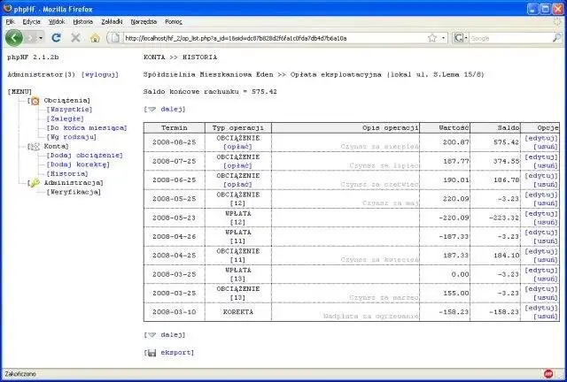Click the top dalej arrow icon
567x382 pixels.
152,109
